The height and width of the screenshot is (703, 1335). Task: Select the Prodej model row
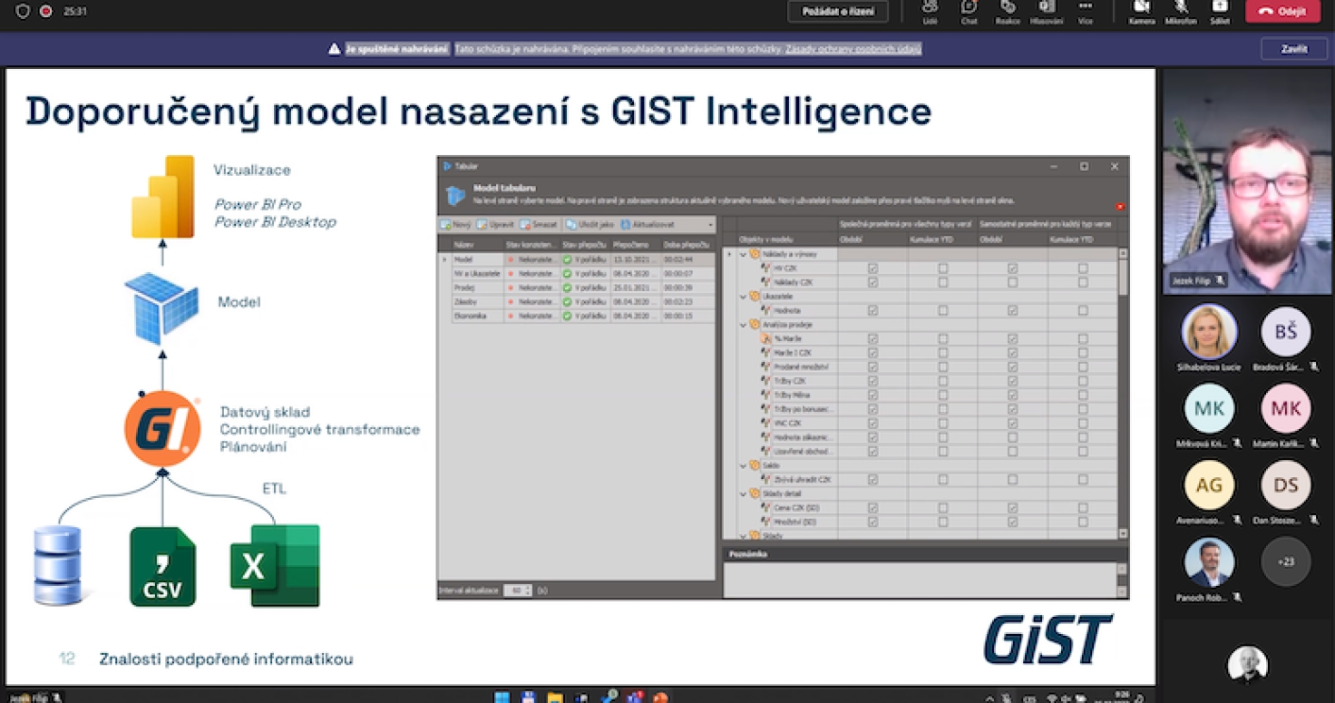pos(576,288)
